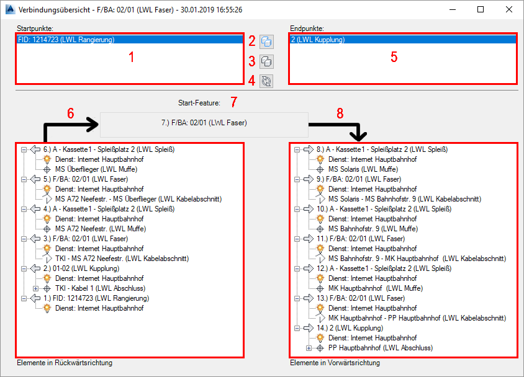Maximize the Verbindungsübersicht window
This screenshot has width=524, height=377.
click(x=481, y=9)
